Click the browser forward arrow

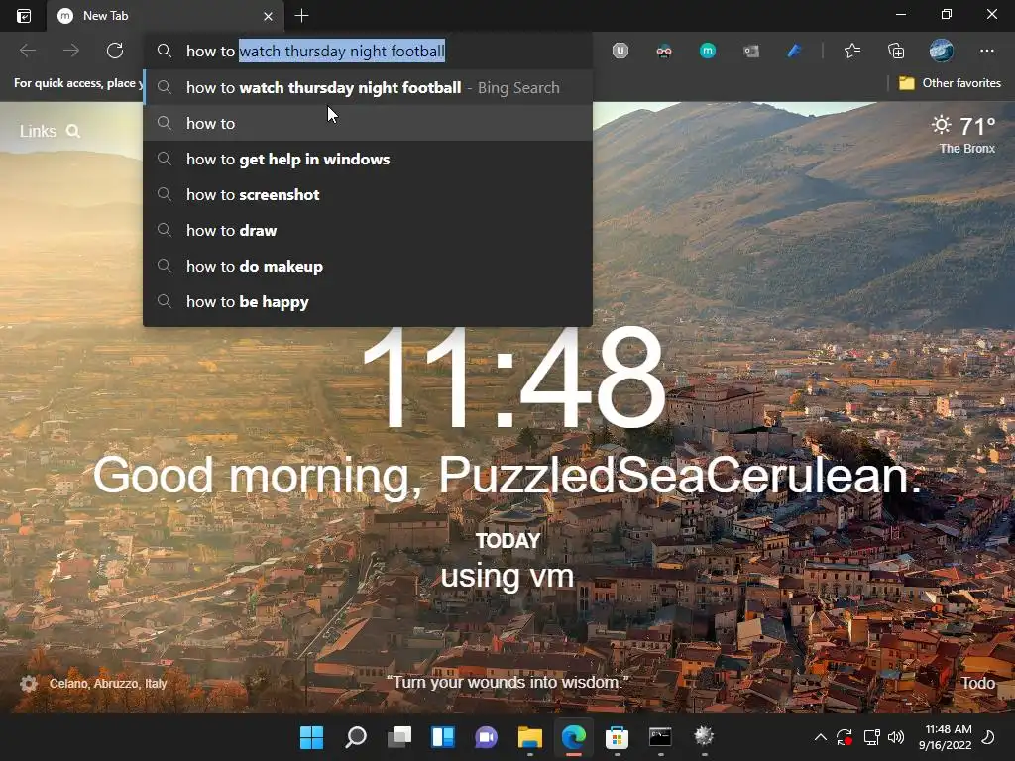click(71, 51)
